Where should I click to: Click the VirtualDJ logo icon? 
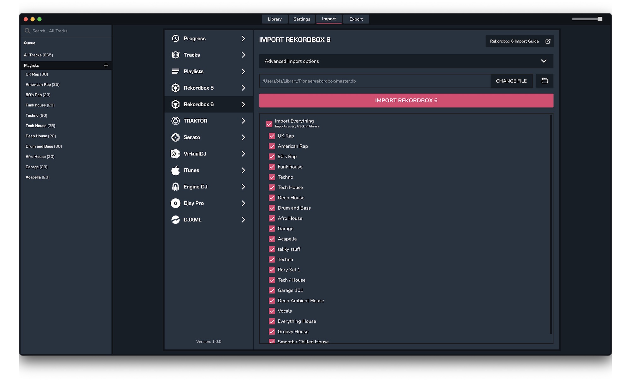pos(175,154)
